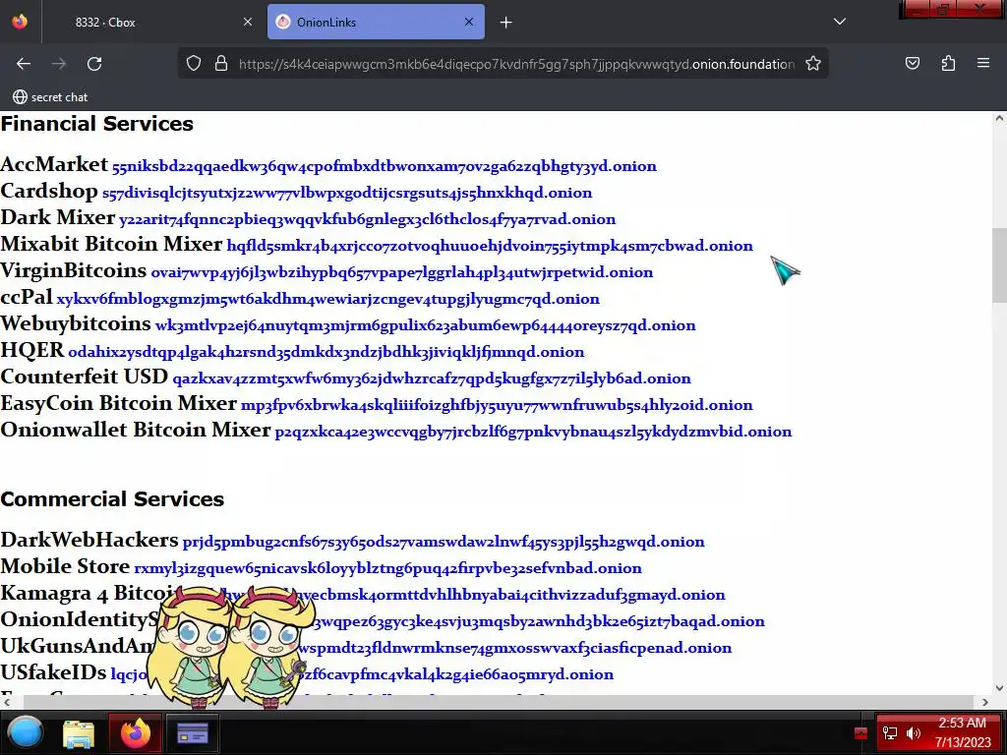
Task: Open the AccMarket onion link
Action: (x=385, y=166)
